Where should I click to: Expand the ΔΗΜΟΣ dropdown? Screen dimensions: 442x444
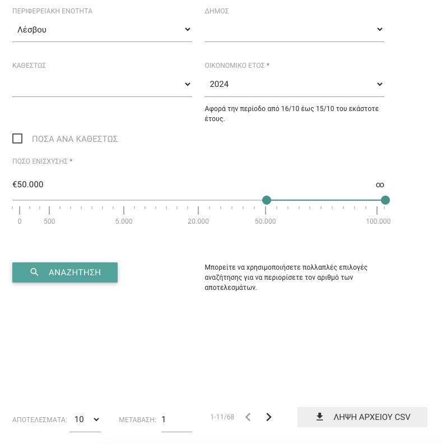[x=294, y=30]
